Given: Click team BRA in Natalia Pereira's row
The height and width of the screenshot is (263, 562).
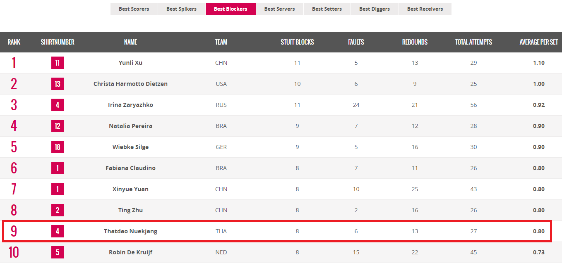Looking at the screenshot, I should click(221, 126).
